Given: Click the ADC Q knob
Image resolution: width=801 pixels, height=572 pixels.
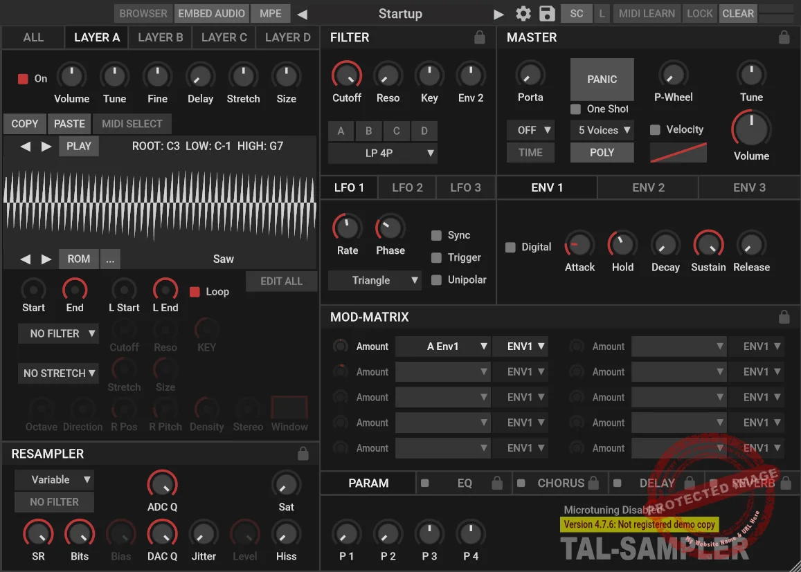Looking at the screenshot, I should 162,484.
